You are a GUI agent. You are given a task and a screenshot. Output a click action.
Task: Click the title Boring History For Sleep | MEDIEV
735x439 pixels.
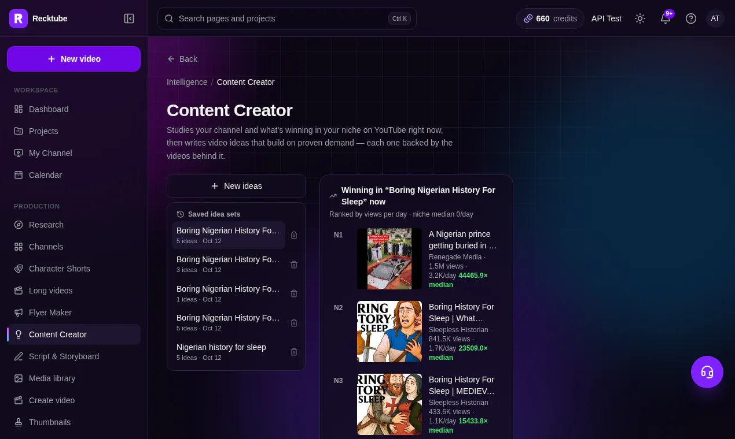pos(462,385)
